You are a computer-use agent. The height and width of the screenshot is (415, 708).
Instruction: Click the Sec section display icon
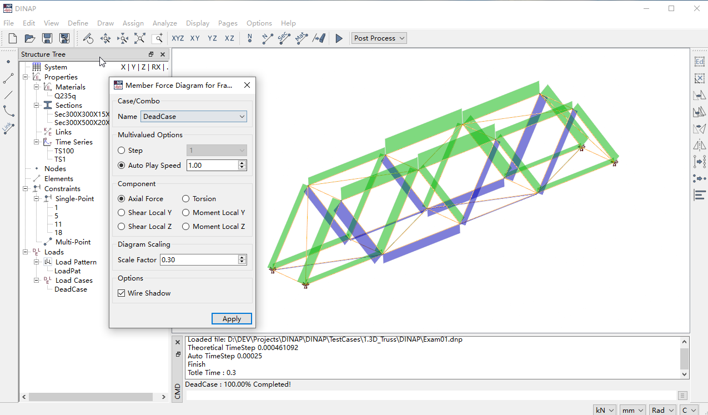click(x=284, y=38)
